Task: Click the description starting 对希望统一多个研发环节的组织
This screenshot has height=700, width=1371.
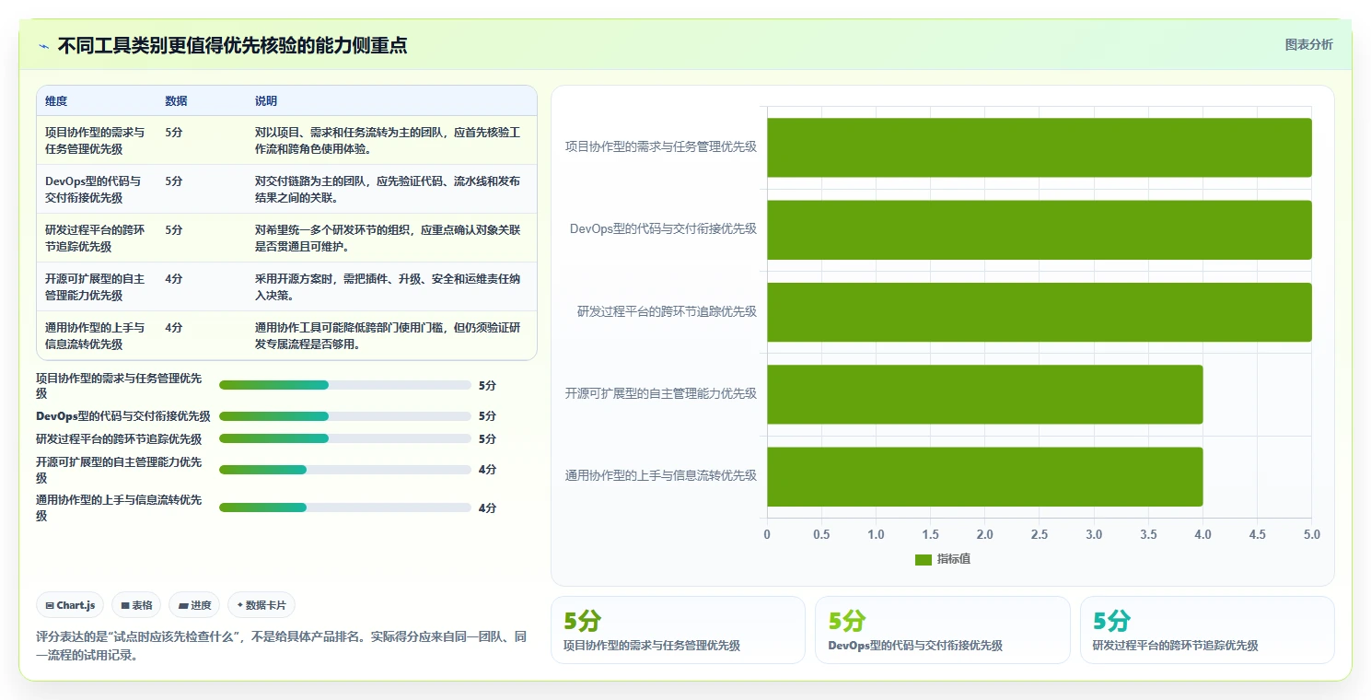Action: click(x=388, y=238)
